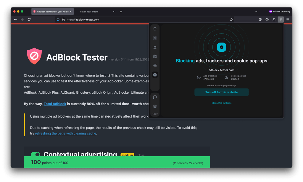Reload the current page

pyautogui.click(x=29, y=19)
